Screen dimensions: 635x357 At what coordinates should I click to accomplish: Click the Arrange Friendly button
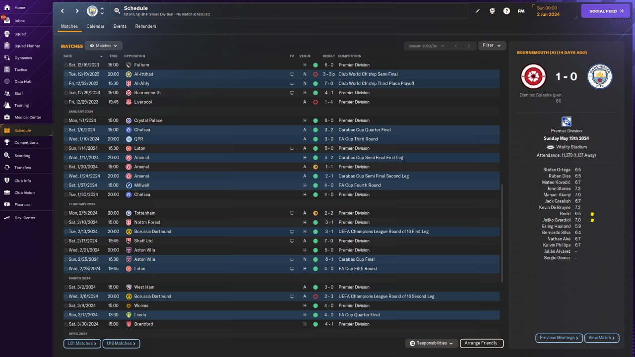[x=482, y=343]
